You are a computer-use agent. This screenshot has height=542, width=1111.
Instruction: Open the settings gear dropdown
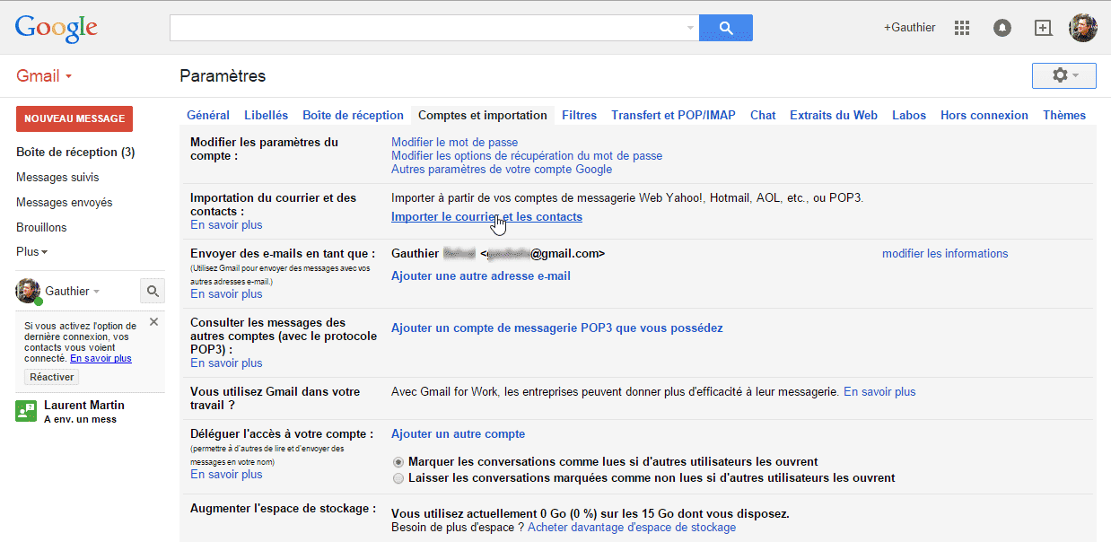pyautogui.click(x=1063, y=75)
